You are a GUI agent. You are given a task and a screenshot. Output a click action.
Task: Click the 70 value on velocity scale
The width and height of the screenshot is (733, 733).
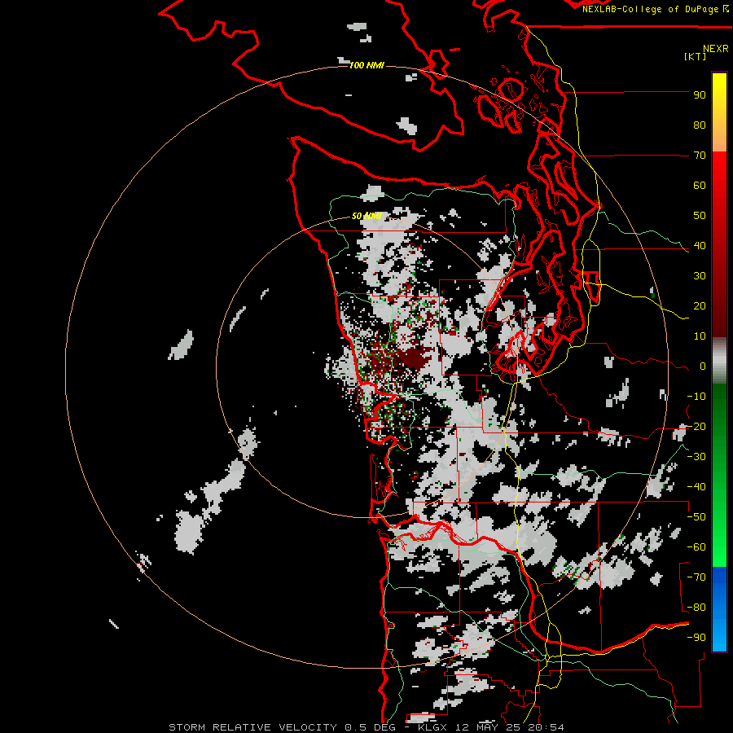point(700,156)
